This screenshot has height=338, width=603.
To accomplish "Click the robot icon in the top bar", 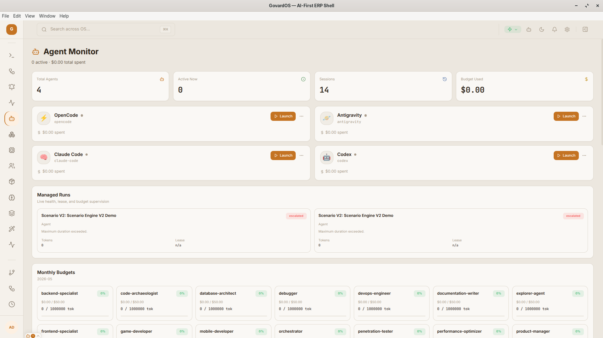I will (x=529, y=29).
